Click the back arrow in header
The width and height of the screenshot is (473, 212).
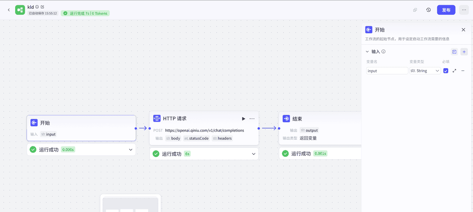coord(9,10)
